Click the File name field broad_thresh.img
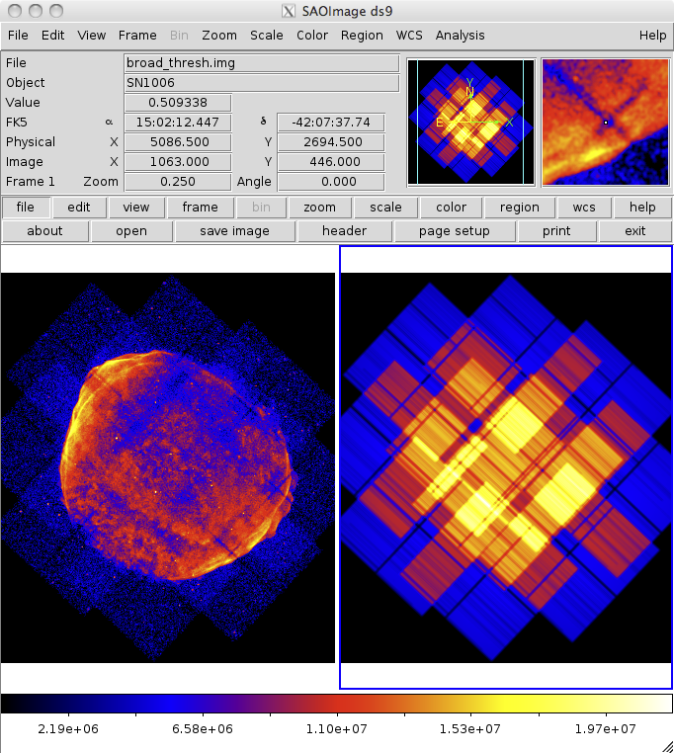Image resolution: width=674 pixels, height=753 pixels. (x=261, y=63)
